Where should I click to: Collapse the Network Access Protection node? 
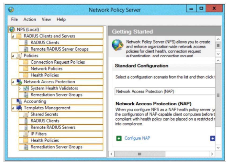point(13,82)
